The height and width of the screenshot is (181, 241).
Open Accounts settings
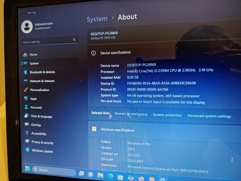tap(36, 107)
